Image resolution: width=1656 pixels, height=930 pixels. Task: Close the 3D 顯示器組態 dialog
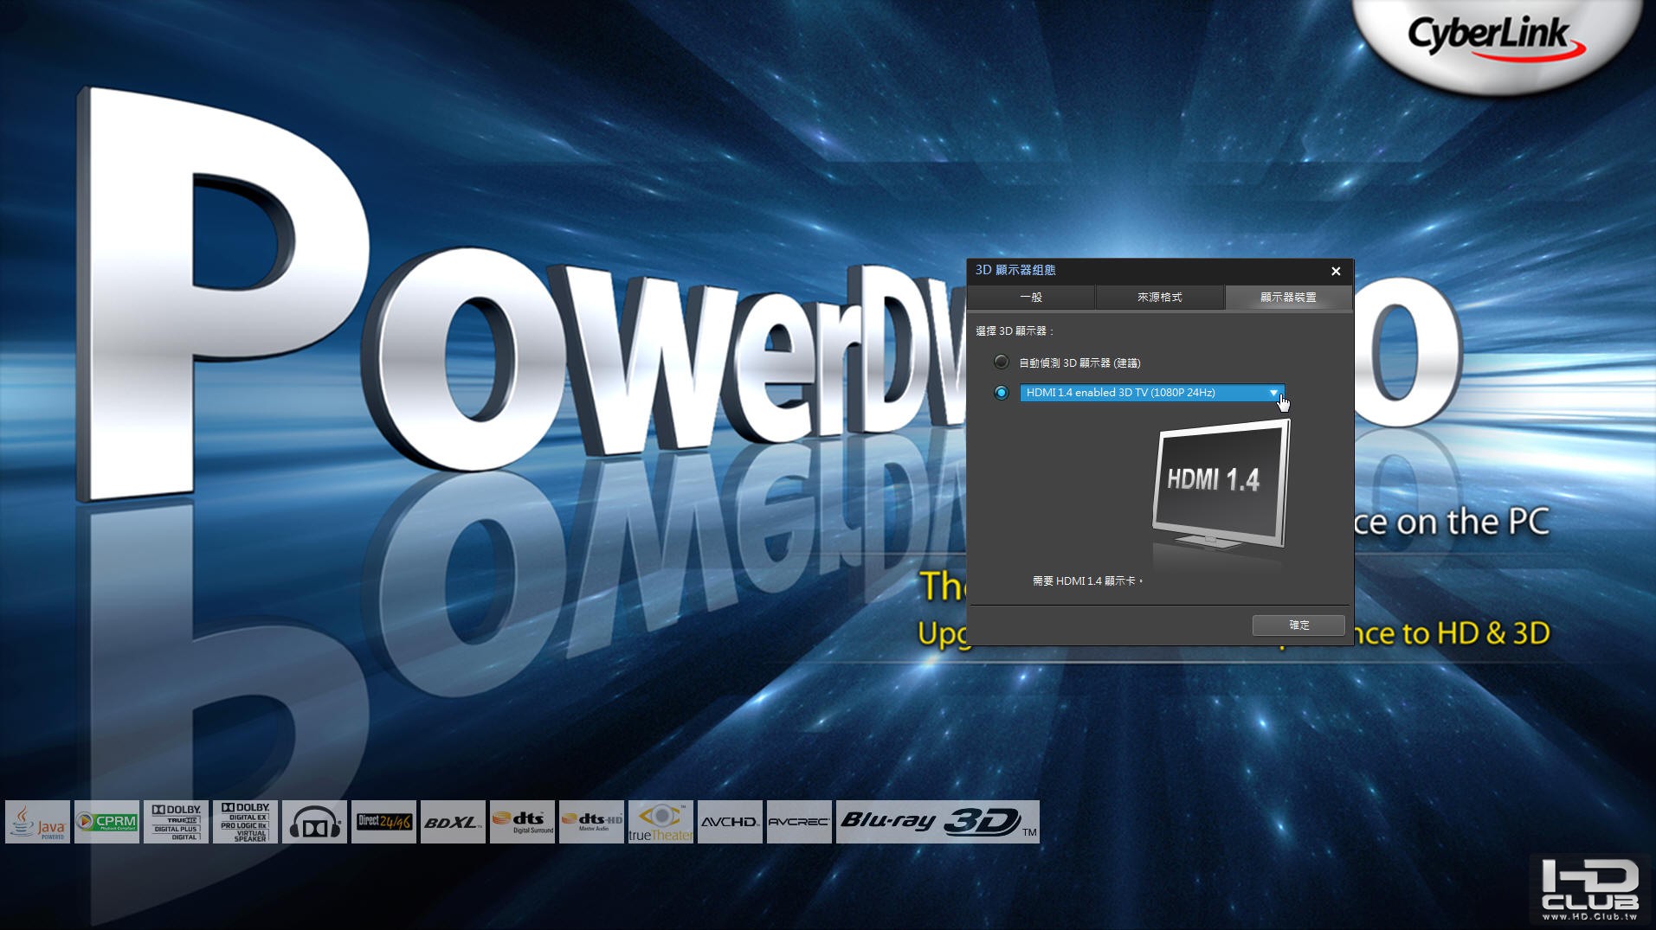pyautogui.click(x=1336, y=271)
